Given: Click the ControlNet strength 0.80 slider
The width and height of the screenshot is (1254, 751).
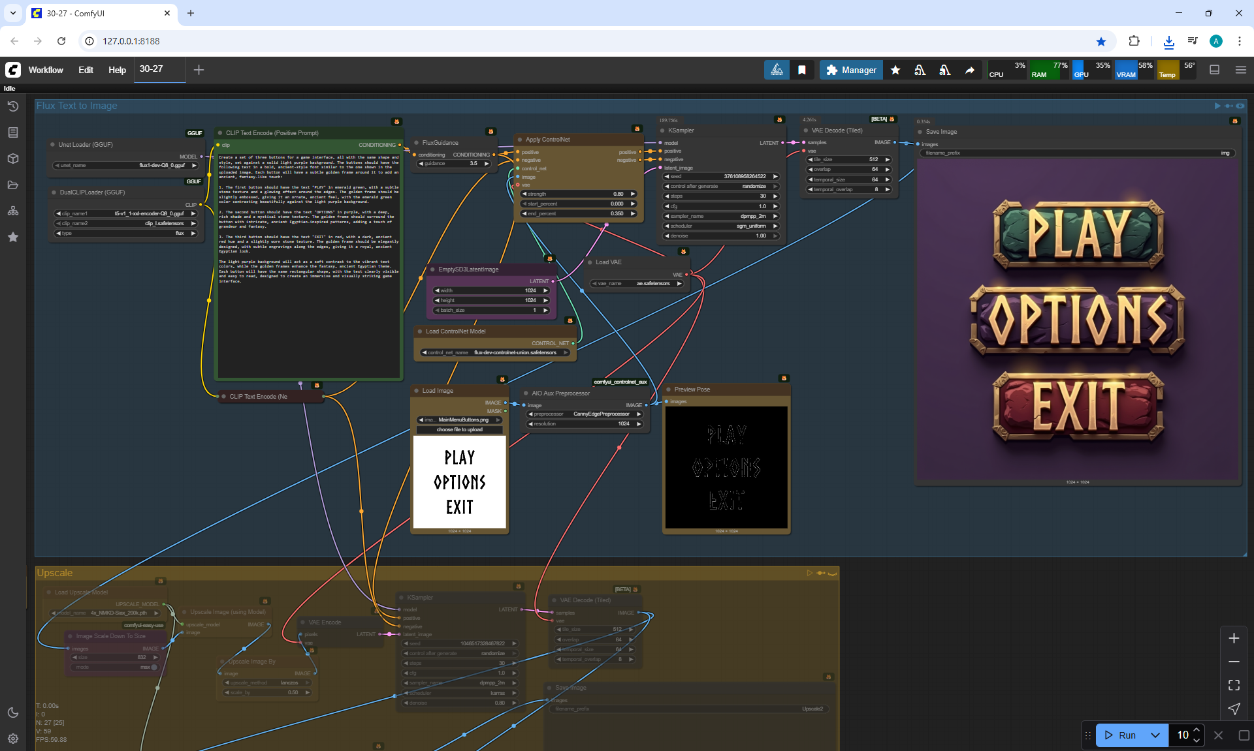Looking at the screenshot, I should coord(578,194).
